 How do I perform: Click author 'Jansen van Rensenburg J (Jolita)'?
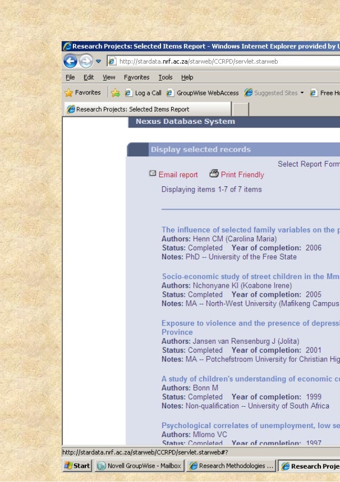[246, 341]
